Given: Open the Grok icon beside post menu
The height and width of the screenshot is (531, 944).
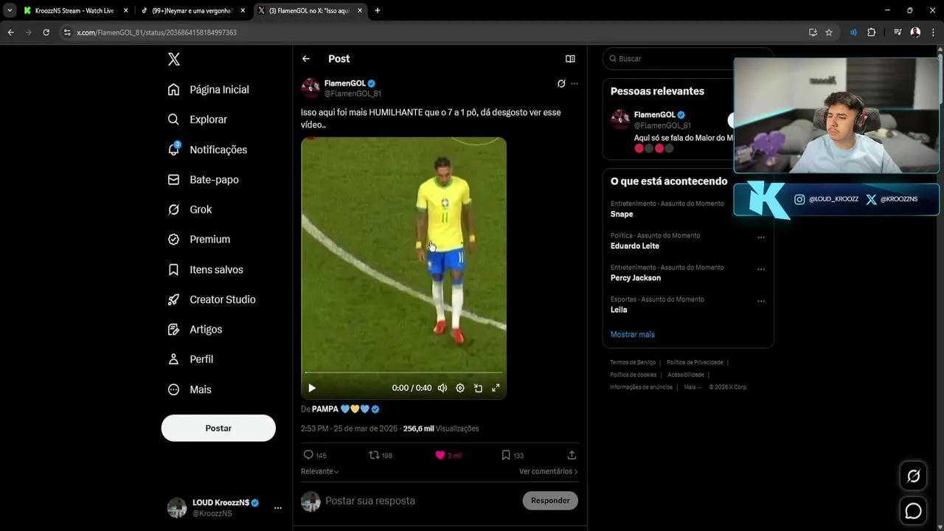Looking at the screenshot, I should (561, 84).
